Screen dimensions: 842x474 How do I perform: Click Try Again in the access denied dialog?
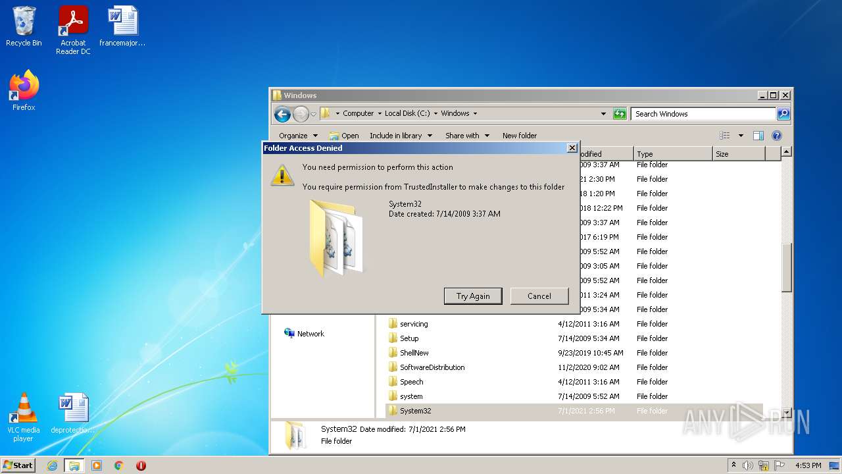[x=473, y=296]
